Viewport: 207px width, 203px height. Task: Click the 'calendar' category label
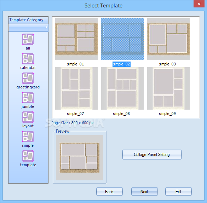click(x=28, y=68)
